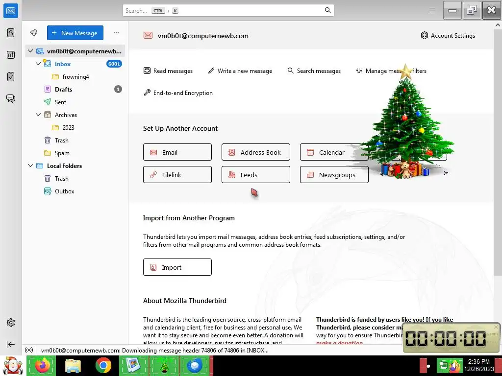502x376 pixels.
Task: Open the Tasks space icon
Action: (11, 76)
